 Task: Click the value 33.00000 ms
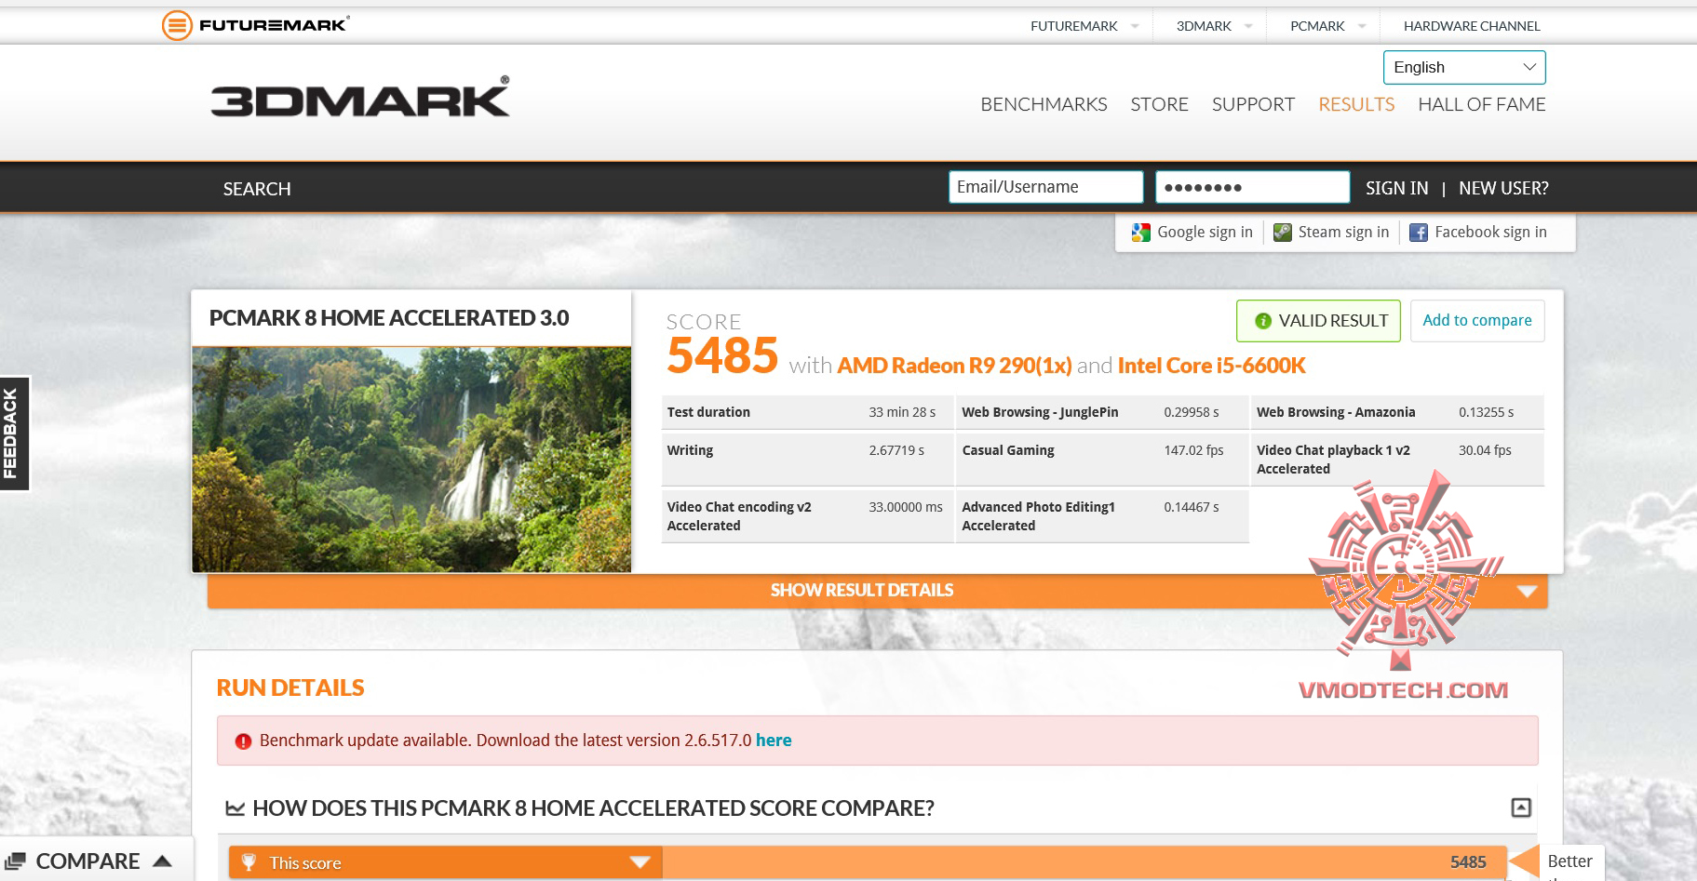click(x=906, y=507)
